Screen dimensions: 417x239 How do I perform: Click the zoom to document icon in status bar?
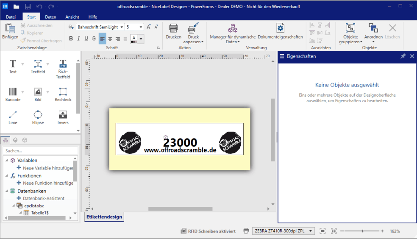point(322,231)
